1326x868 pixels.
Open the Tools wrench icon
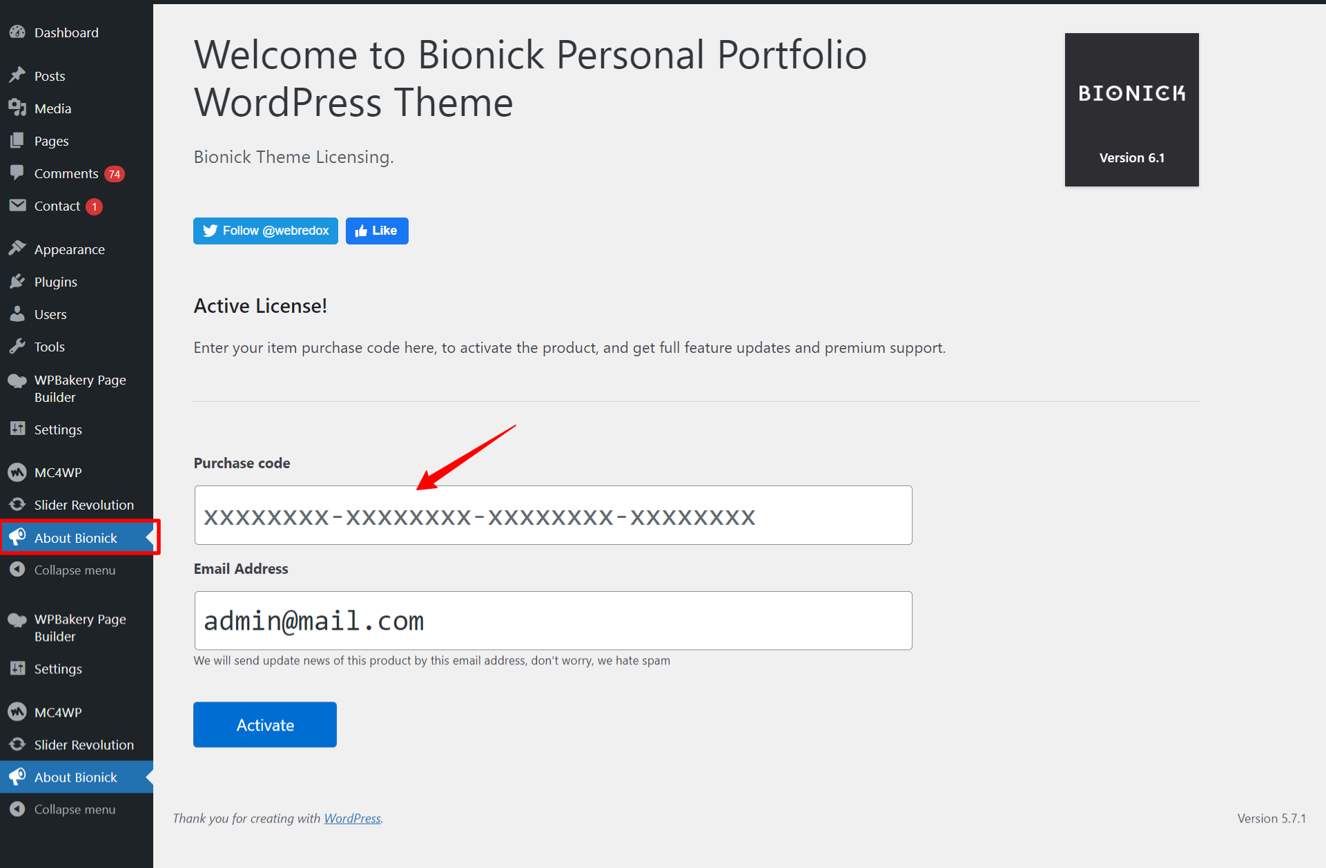coord(17,345)
